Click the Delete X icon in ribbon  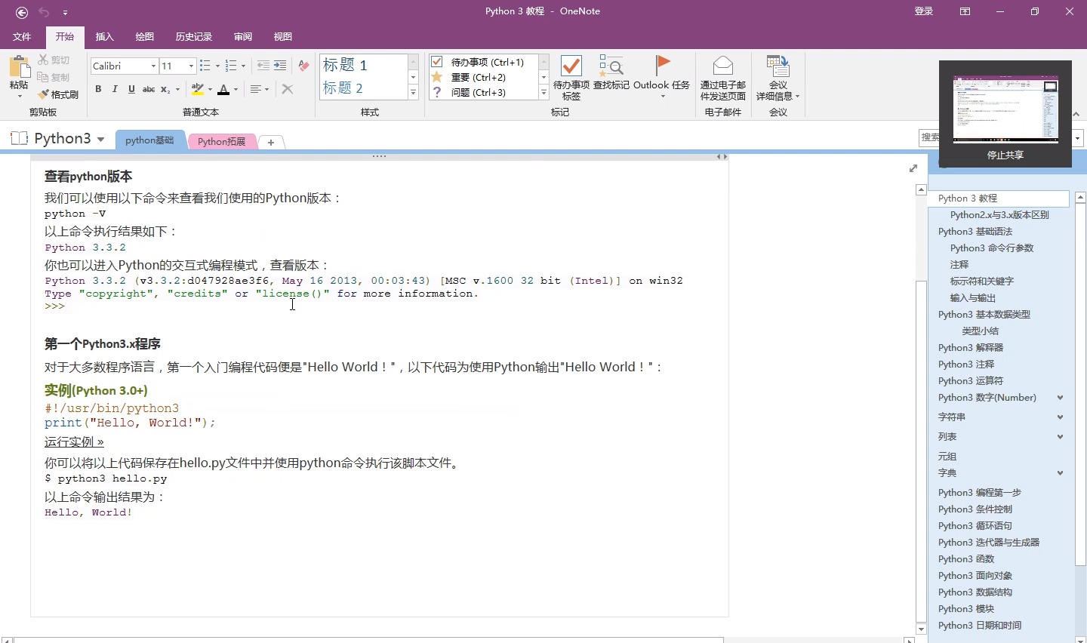click(x=288, y=89)
